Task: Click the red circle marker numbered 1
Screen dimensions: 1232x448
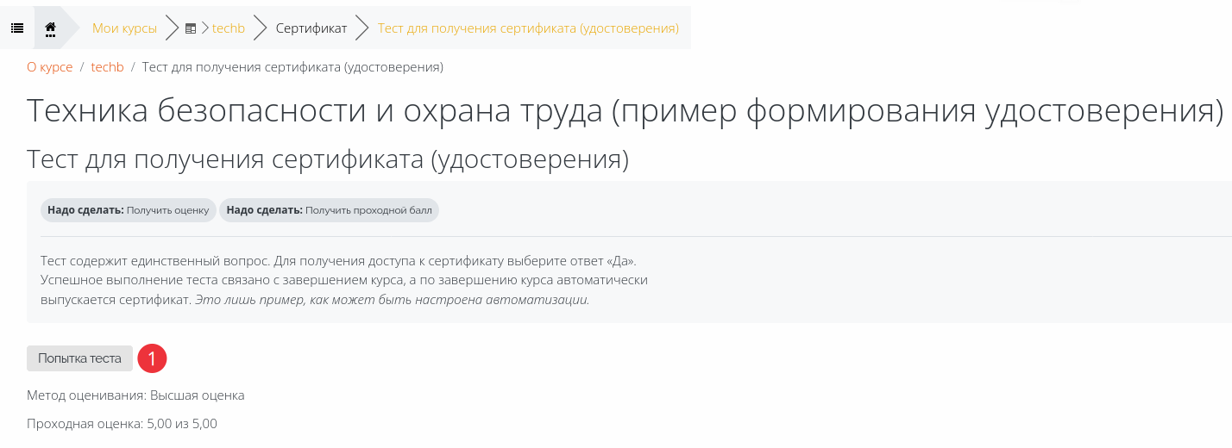Action: (152, 358)
